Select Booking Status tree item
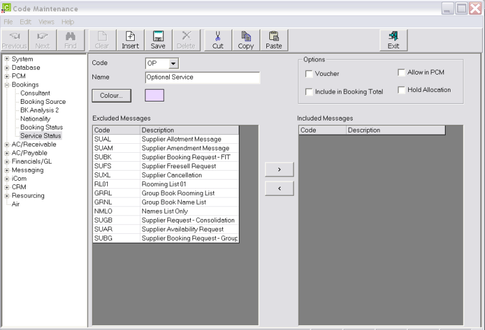Image resolution: width=485 pixels, height=330 pixels. point(42,127)
